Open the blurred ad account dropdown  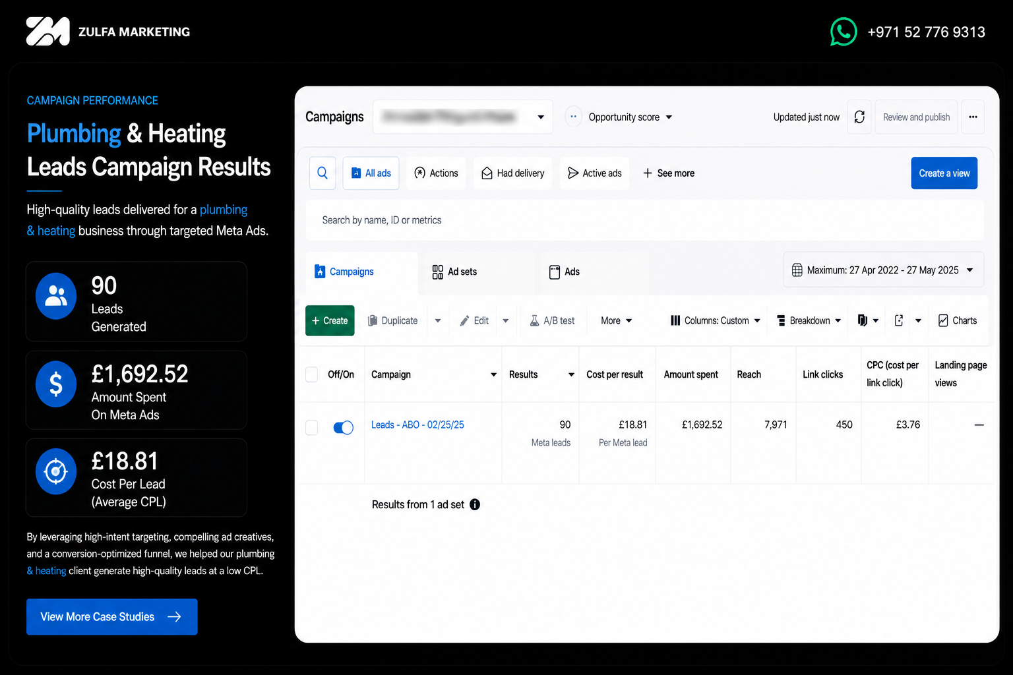tap(463, 117)
